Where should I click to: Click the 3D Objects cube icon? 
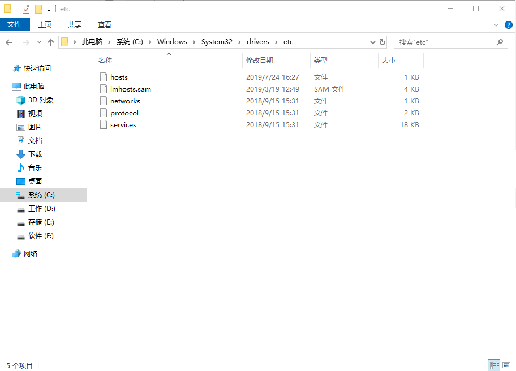click(21, 100)
